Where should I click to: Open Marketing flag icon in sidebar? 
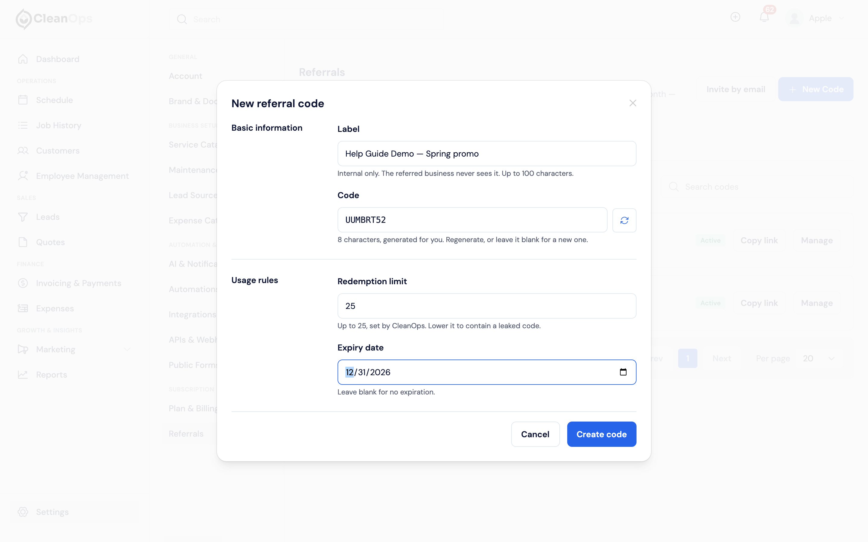23,350
